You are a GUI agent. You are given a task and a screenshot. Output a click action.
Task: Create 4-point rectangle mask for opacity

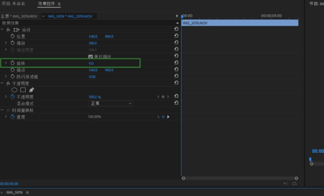pyautogui.click(x=23, y=90)
